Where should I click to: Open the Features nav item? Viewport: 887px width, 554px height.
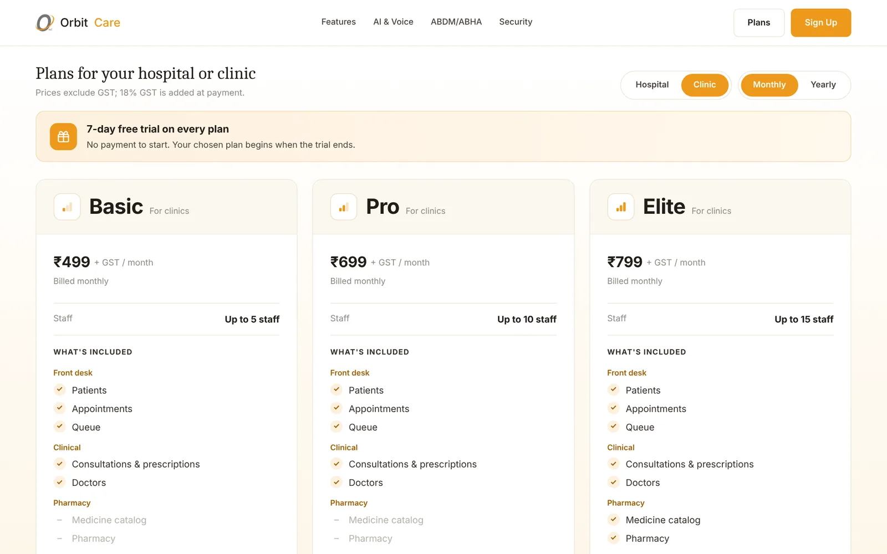[x=339, y=22]
